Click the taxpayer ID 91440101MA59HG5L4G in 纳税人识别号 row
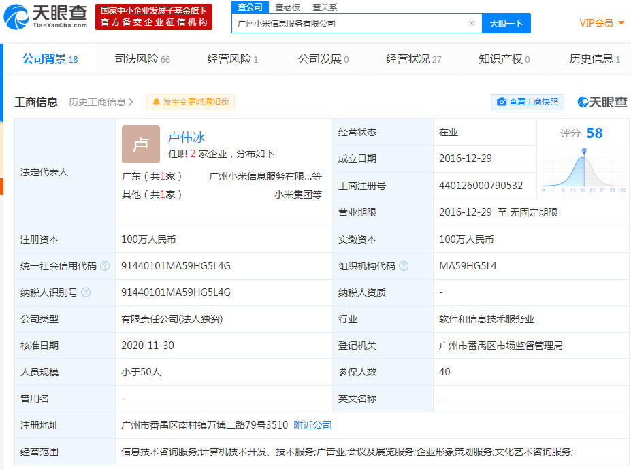 point(176,292)
